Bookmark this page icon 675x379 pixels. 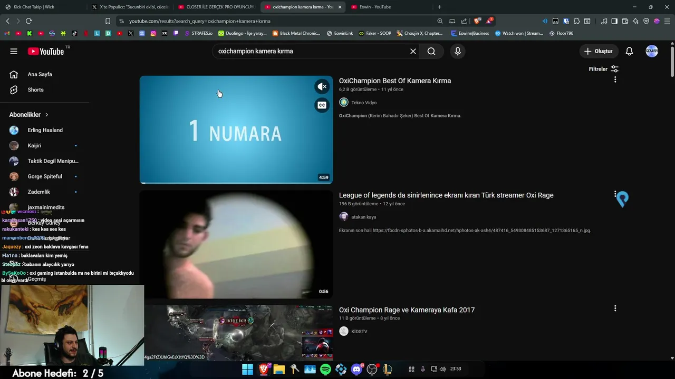point(108,21)
